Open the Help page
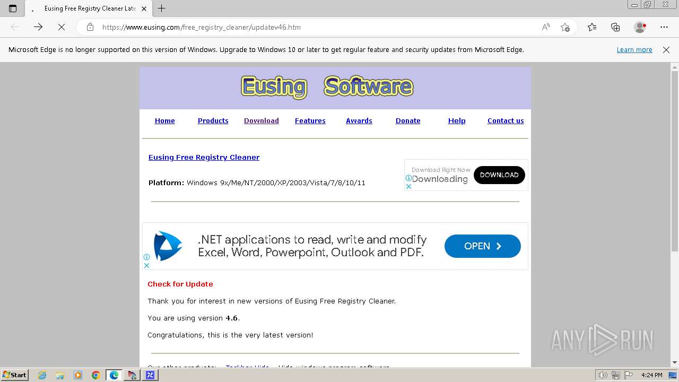The height and width of the screenshot is (382, 679). click(x=457, y=120)
